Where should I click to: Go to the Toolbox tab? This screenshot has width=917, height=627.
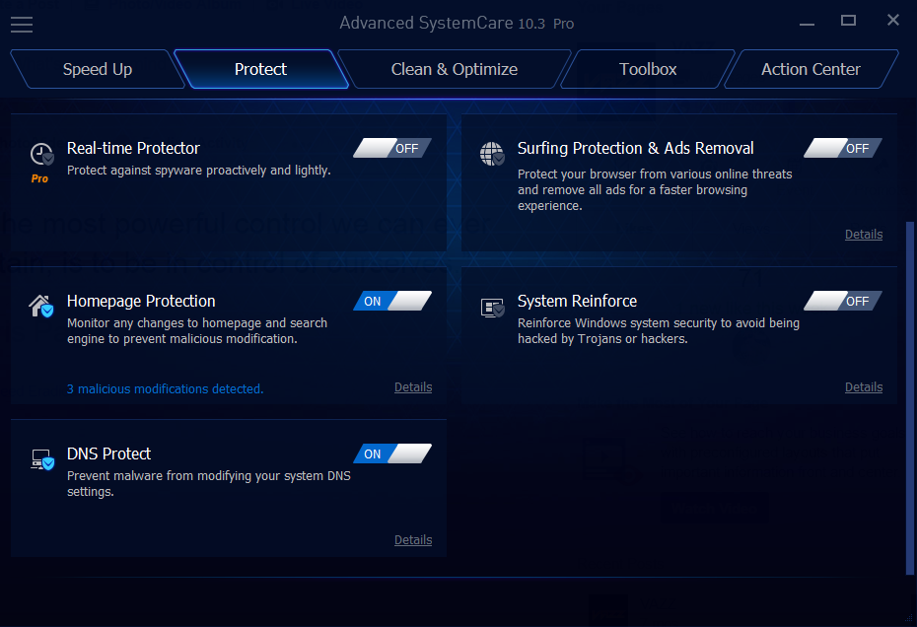pyautogui.click(x=648, y=69)
